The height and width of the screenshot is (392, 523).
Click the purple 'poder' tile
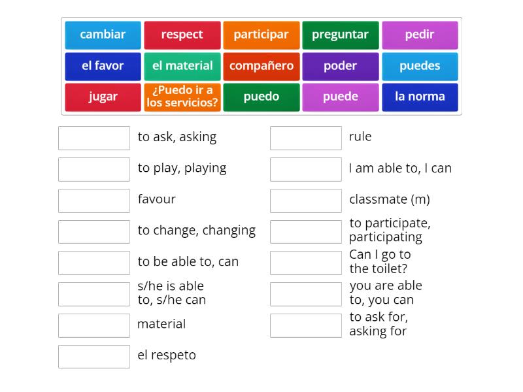point(340,67)
